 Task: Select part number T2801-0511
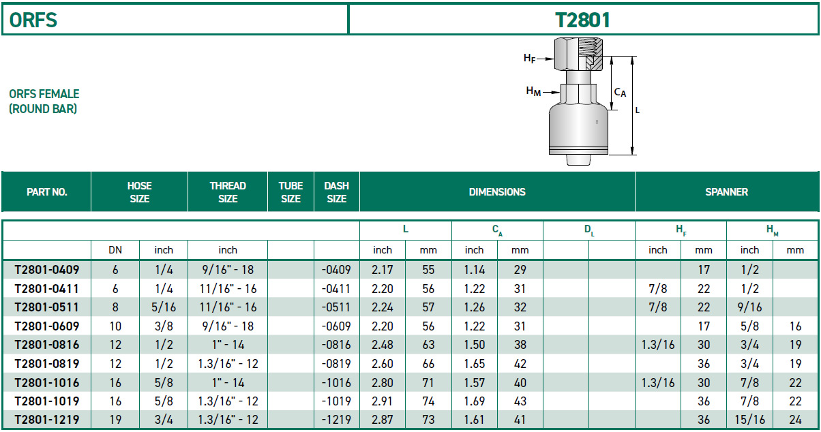(x=46, y=307)
